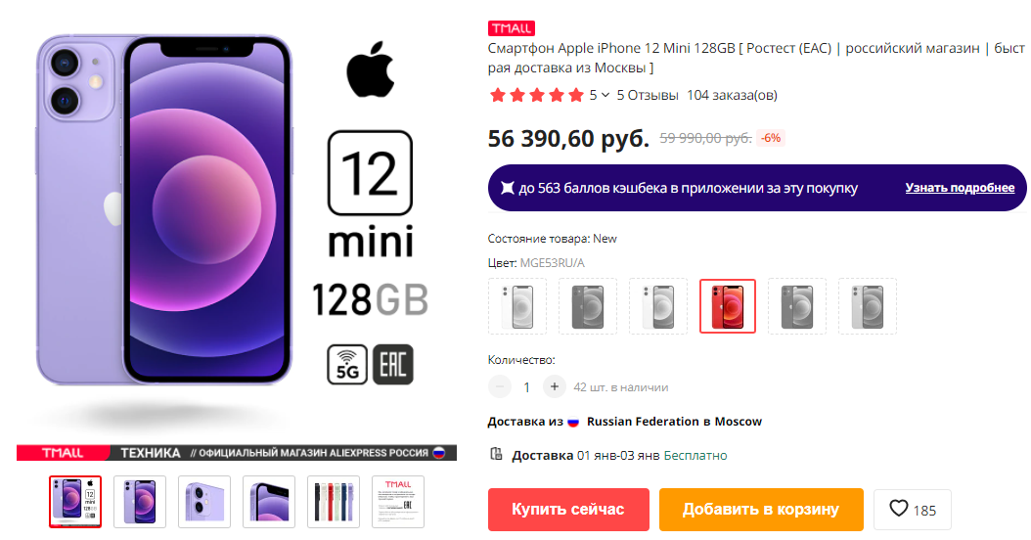Select the first white iPhone color option

pos(517,306)
